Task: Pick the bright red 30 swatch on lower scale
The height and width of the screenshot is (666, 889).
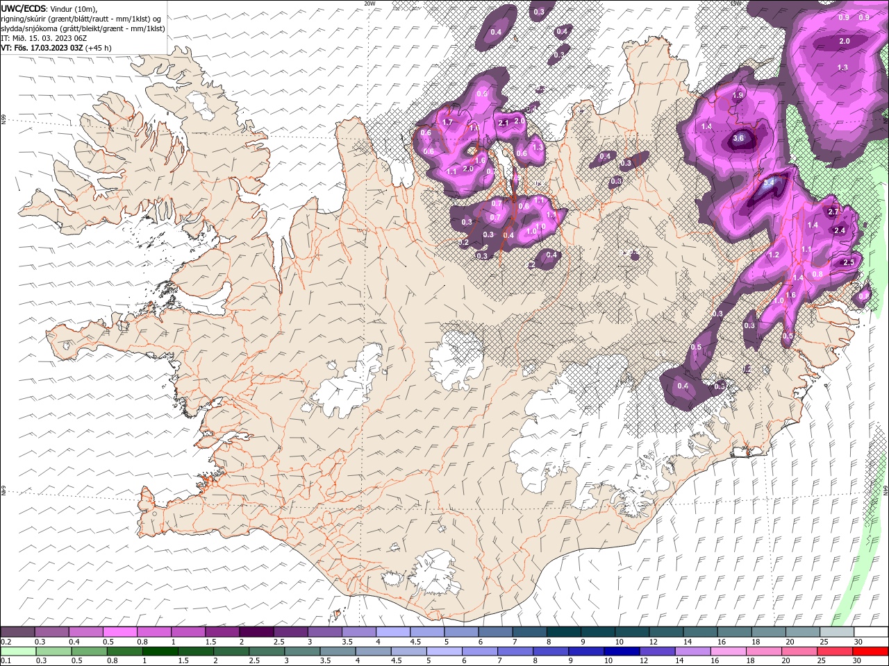Action: 871,651
